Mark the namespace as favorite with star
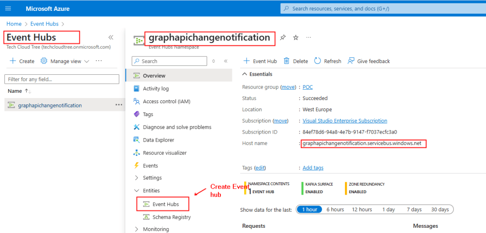This screenshot has width=486, height=233. pyautogui.click(x=295, y=37)
